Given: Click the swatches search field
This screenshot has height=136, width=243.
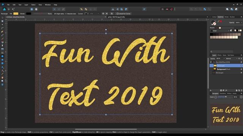Looking at the screenshot, I should coord(222,52).
